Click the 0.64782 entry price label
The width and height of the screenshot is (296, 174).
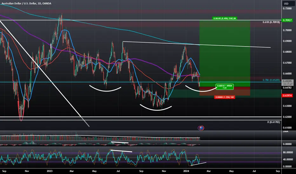click(x=287, y=88)
